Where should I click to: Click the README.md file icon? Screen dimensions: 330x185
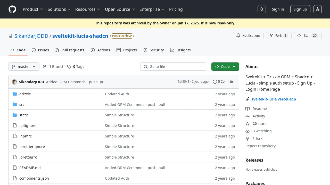15,168
